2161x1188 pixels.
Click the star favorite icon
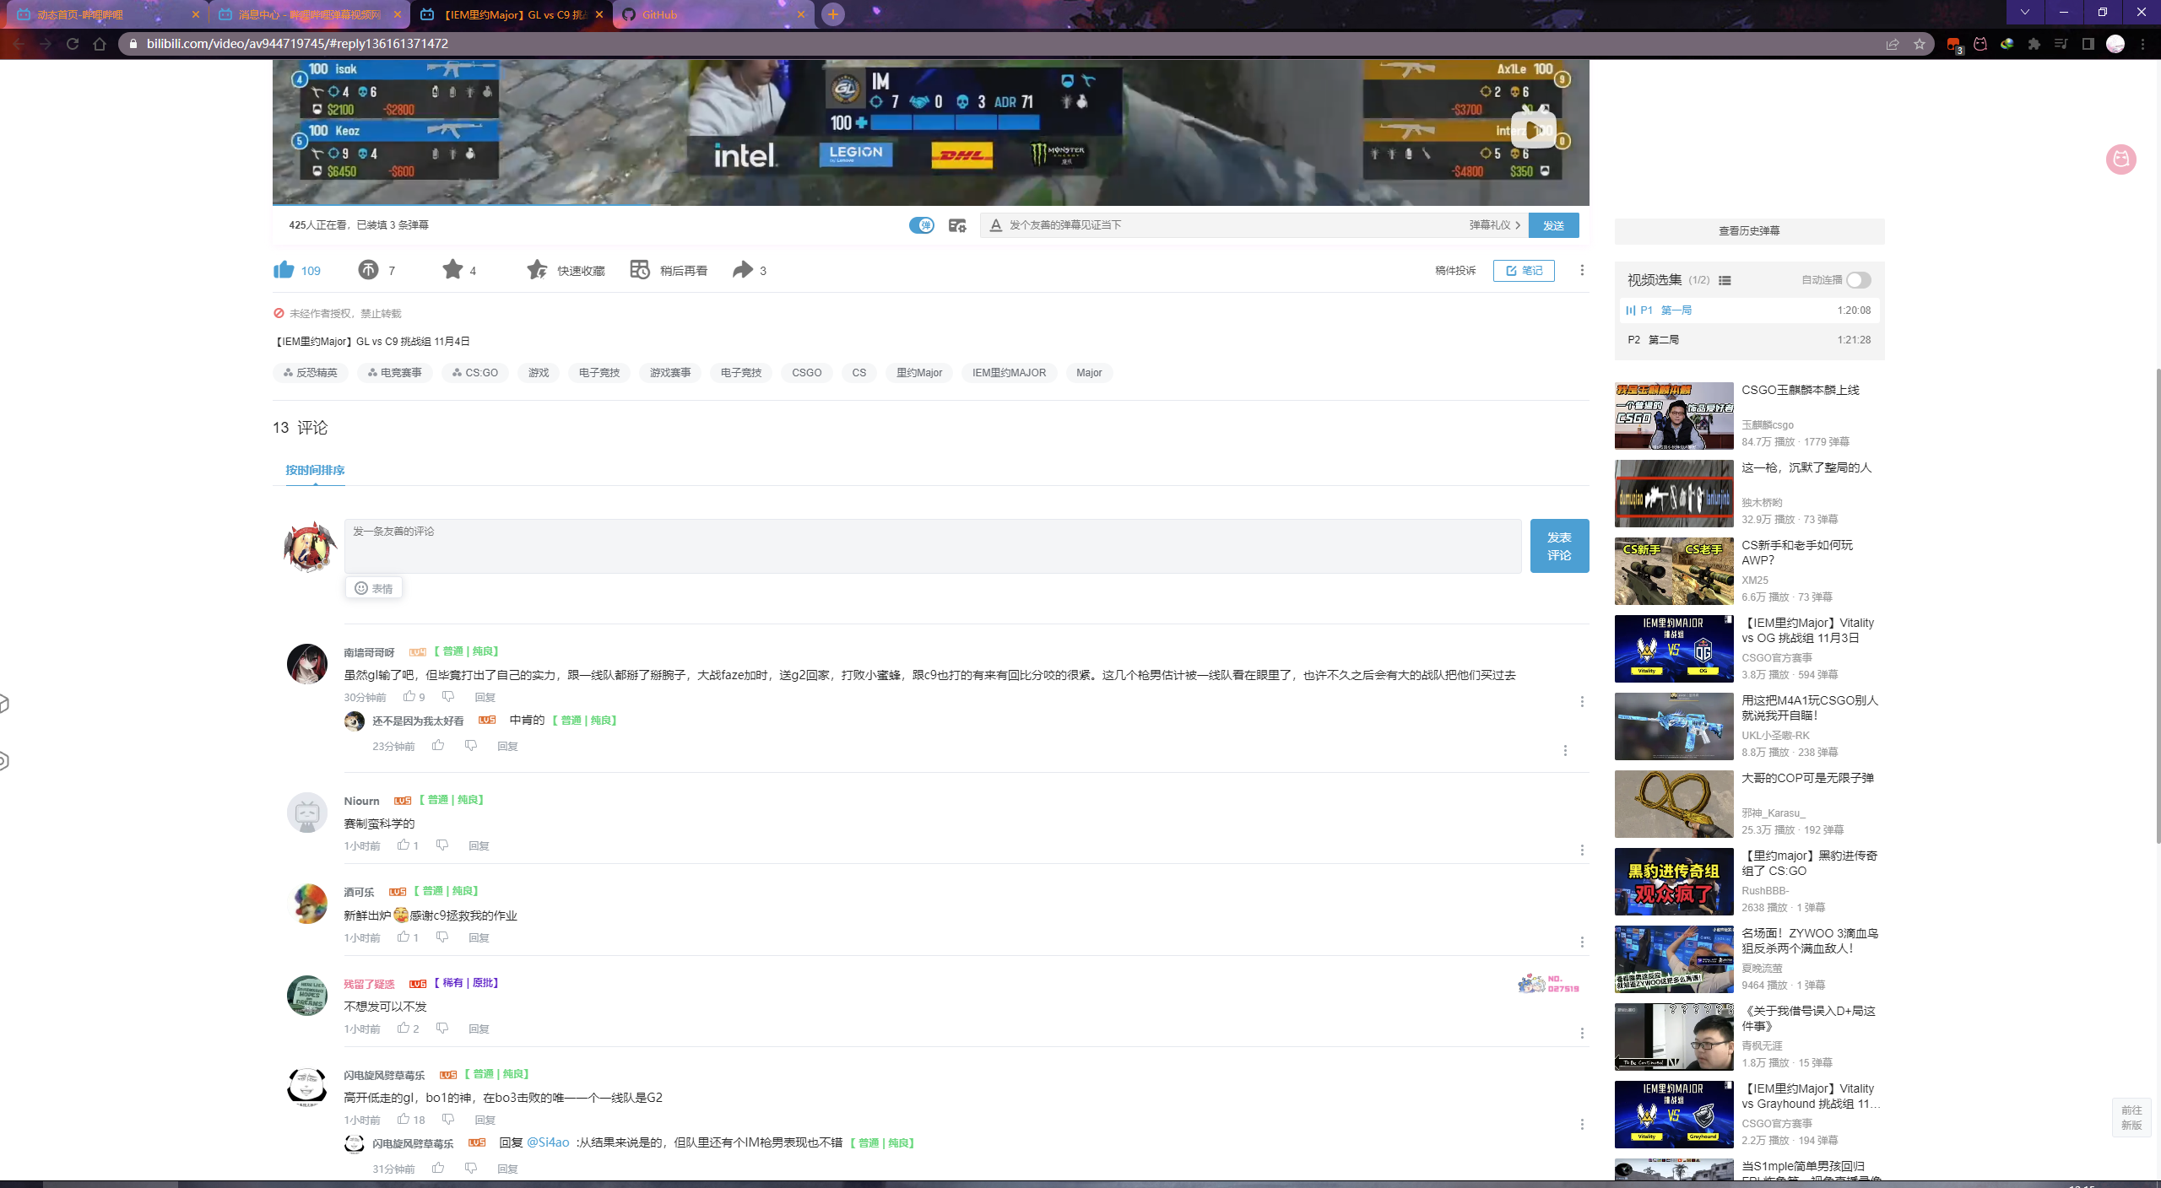452,270
